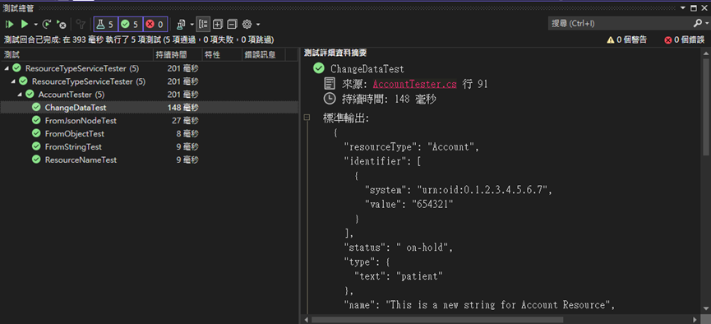Open the settings gear icon
The image size is (711, 324).
[x=247, y=24]
